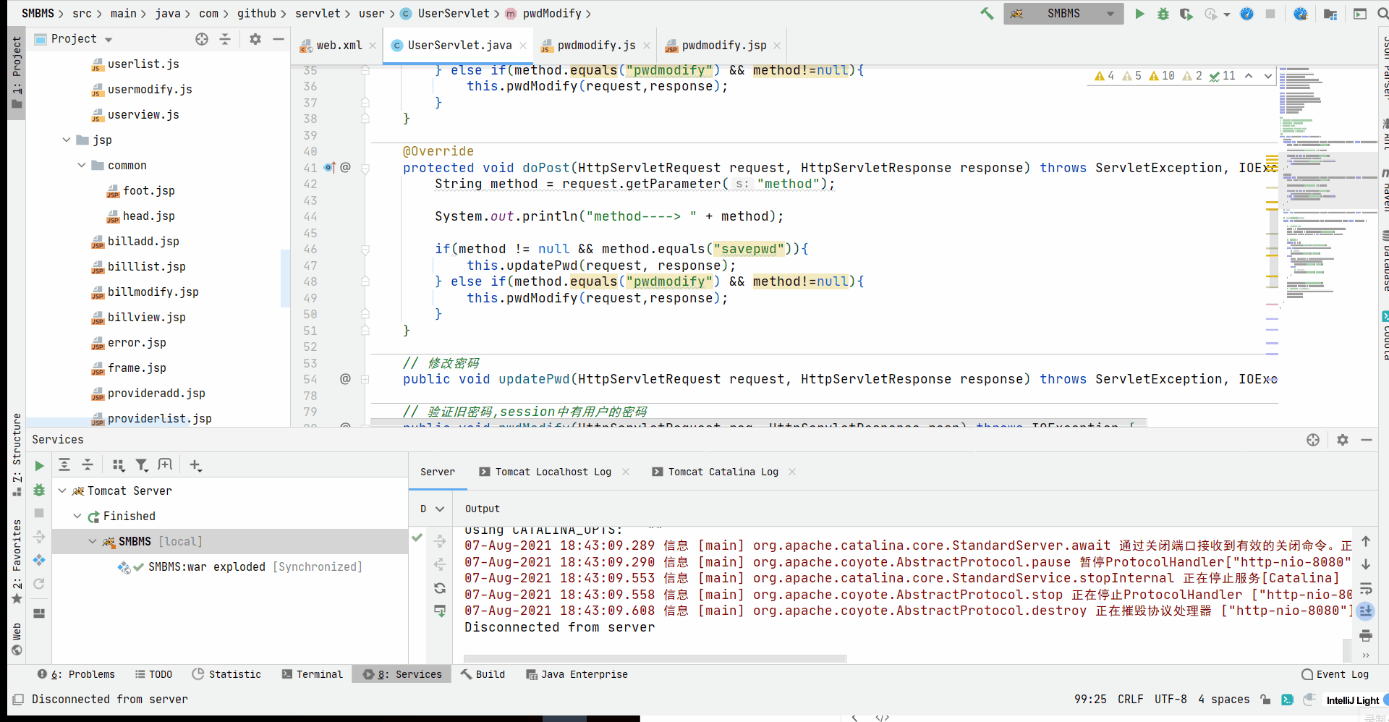Toggle scroll to end of output
The image size is (1389, 722).
tap(1366, 611)
